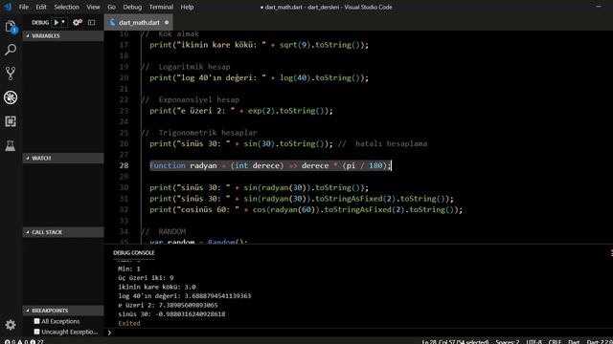Click console output 'üç üzeri iki: 9'

coord(146,278)
